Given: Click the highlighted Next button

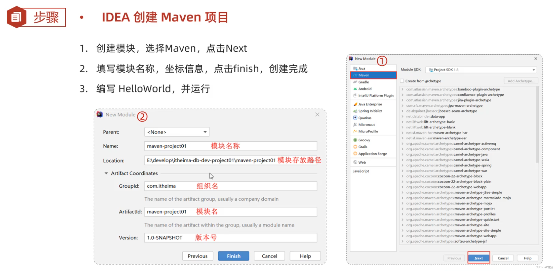Looking at the screenshot, I should click(x=479, y=258).
